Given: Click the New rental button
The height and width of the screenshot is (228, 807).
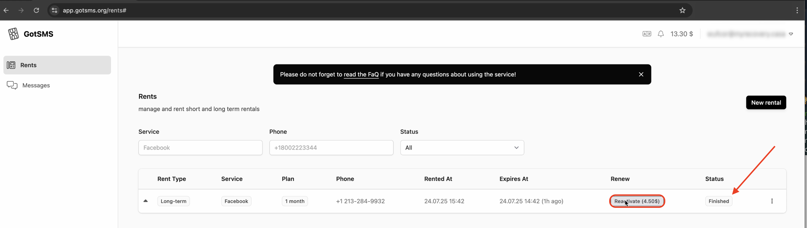Looking at the screenshot, I should 766,103.
